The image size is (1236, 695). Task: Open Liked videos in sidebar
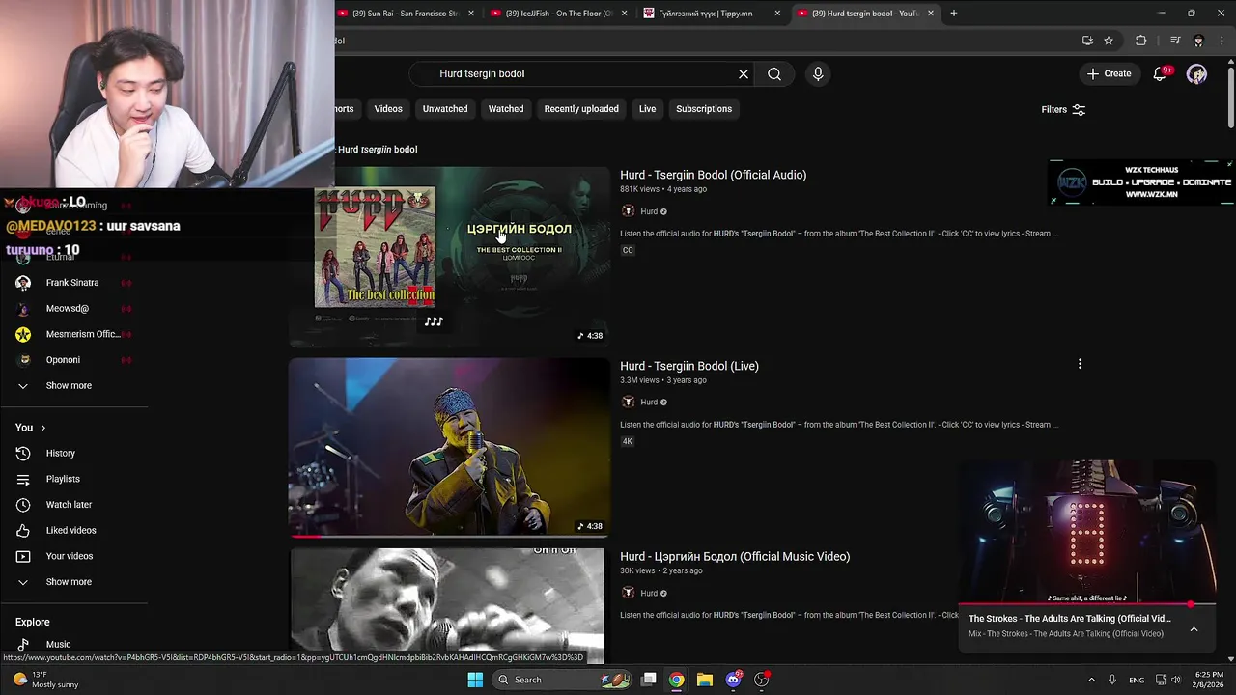pos(70,530)
